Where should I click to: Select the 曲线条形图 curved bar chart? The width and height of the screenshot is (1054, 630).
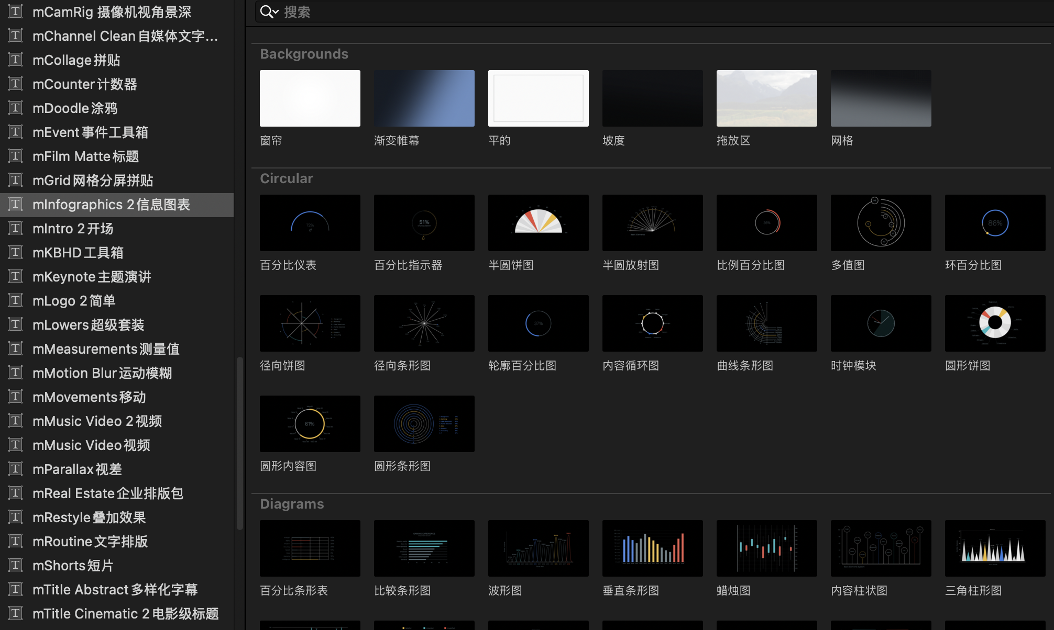pos(767,323)
